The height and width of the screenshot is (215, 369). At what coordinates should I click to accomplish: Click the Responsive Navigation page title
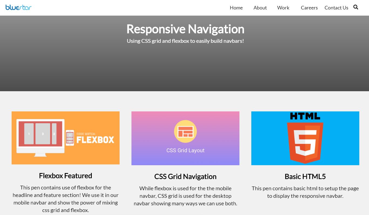pos(185,29)
